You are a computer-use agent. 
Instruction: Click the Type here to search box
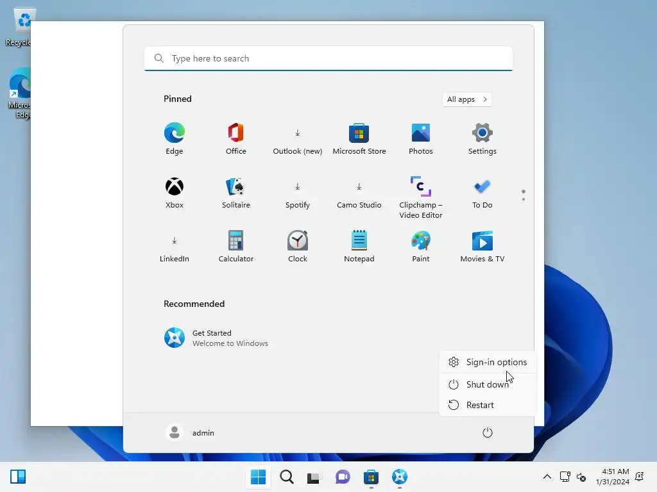tap(328, 58)
